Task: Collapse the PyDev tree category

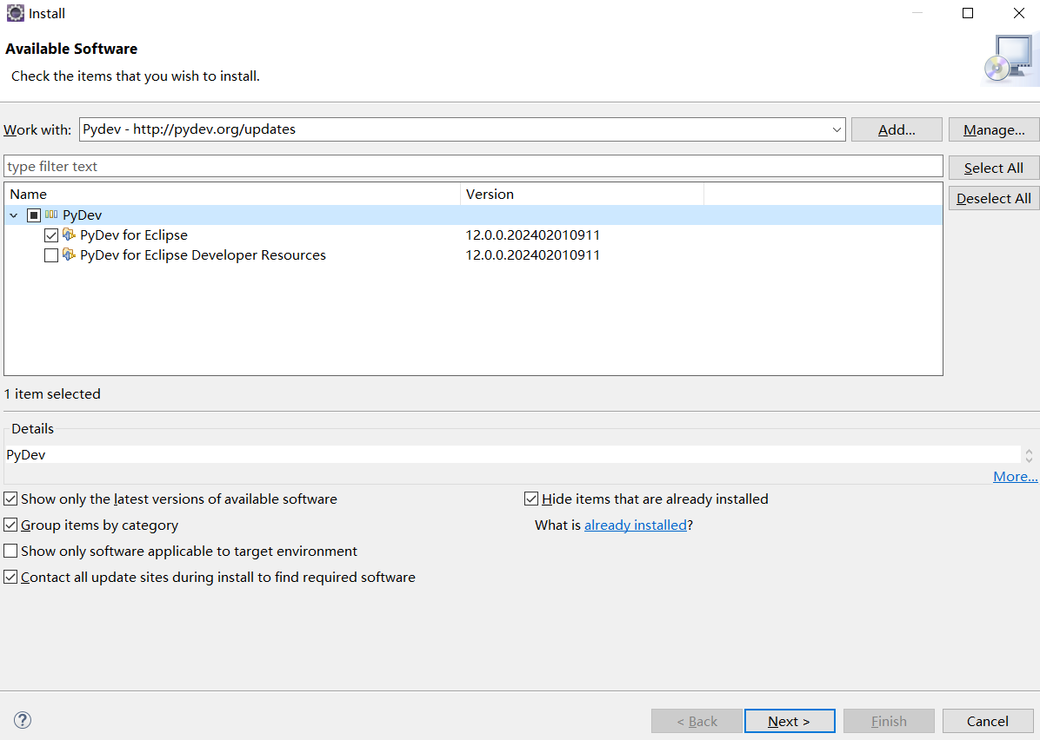Action: pyautogui.click(x=14, y=215)
